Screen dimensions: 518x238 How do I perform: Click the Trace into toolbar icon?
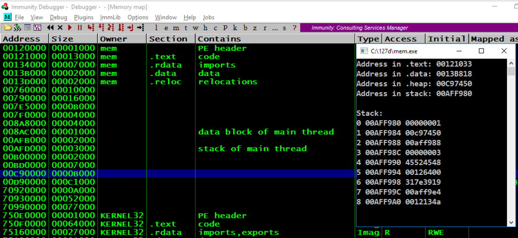pyautogui.click(x=111, y=28)
